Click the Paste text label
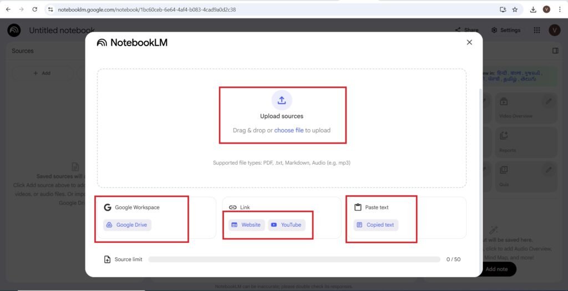The image size is (568, 291). point(377,207)
